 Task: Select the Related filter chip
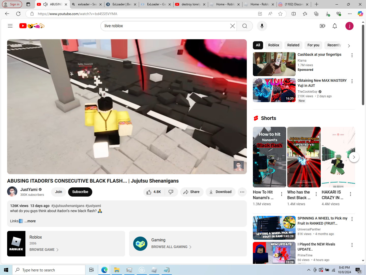coord(293,45)
